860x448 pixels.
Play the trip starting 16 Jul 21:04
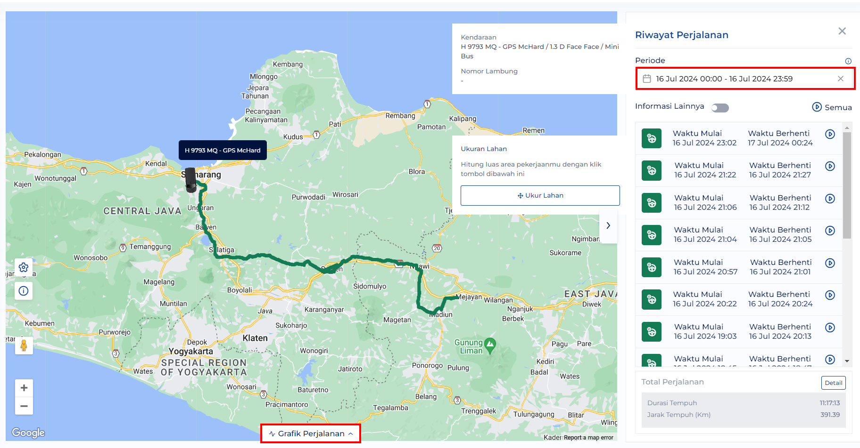tap(830, 231)
